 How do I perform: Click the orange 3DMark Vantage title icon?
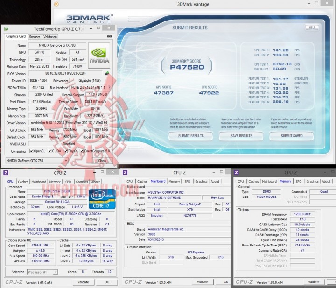point(56,4)
